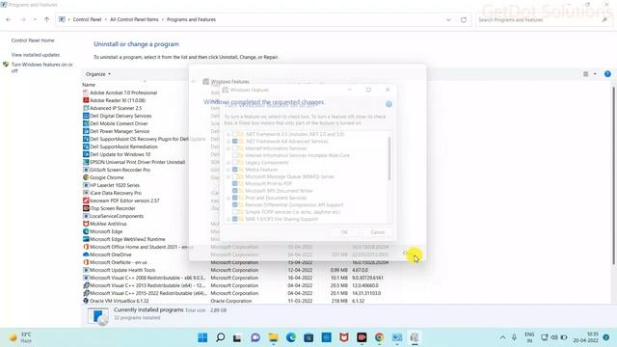Select Microsoft Update Health Tools row

tap(236, 270)
